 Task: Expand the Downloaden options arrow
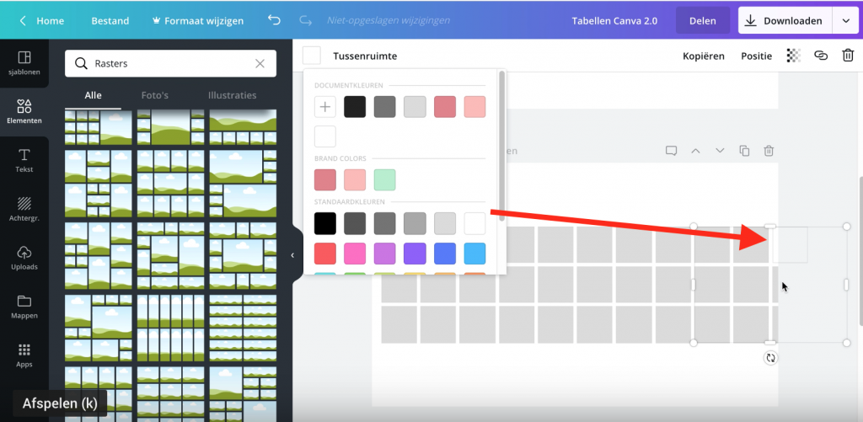(846, 21)
